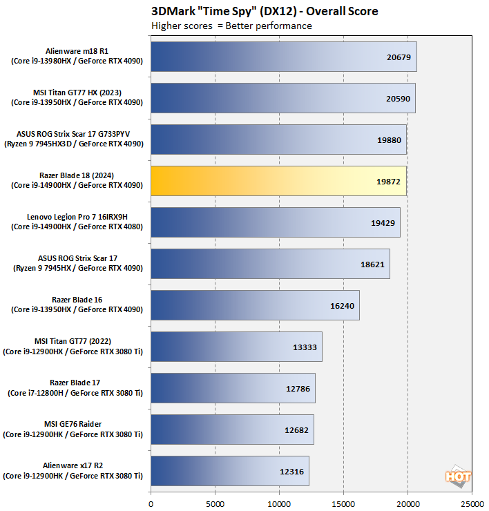
Task: Select the 'Razer Blade 18 (2024)' label
Action: pos(77,175)
